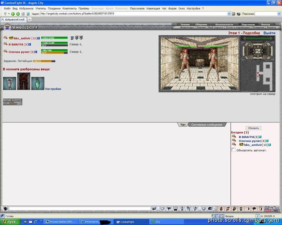Click into the chat message input field
This screenshot has height=225, width=282.
pyautogui.click(x=80, y=209)
